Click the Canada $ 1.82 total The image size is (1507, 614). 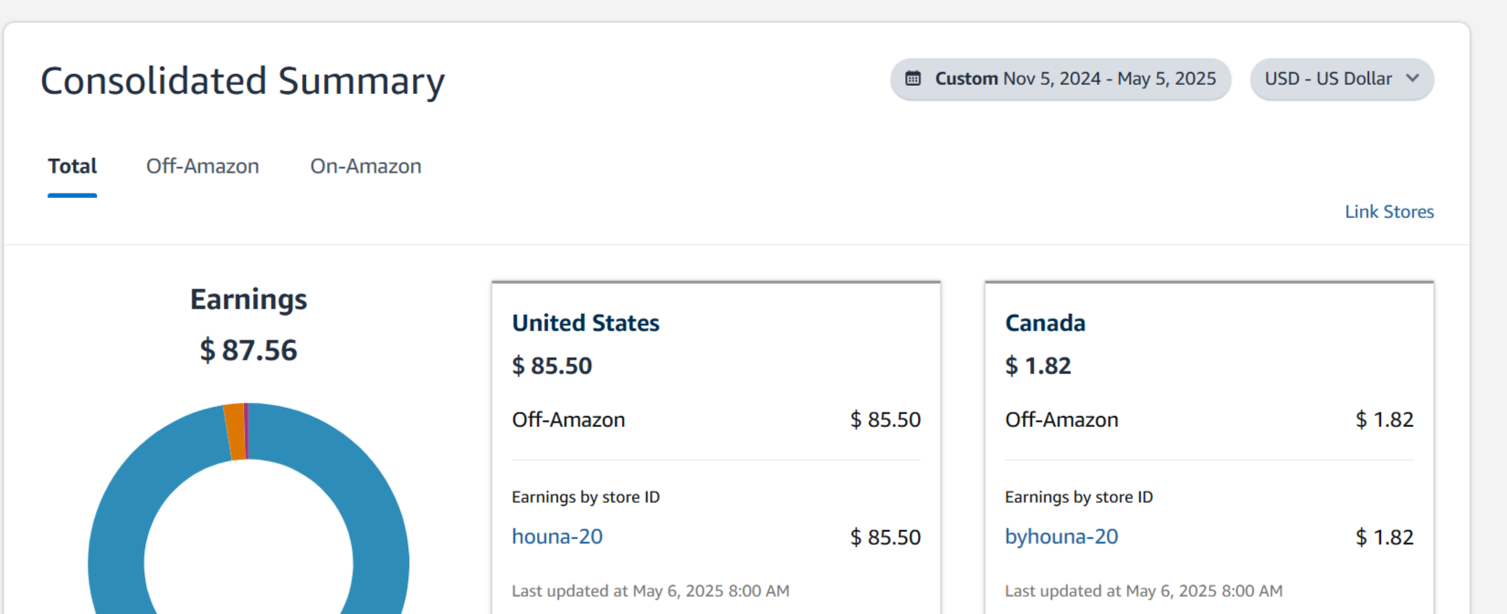[x=1038, y=366]
